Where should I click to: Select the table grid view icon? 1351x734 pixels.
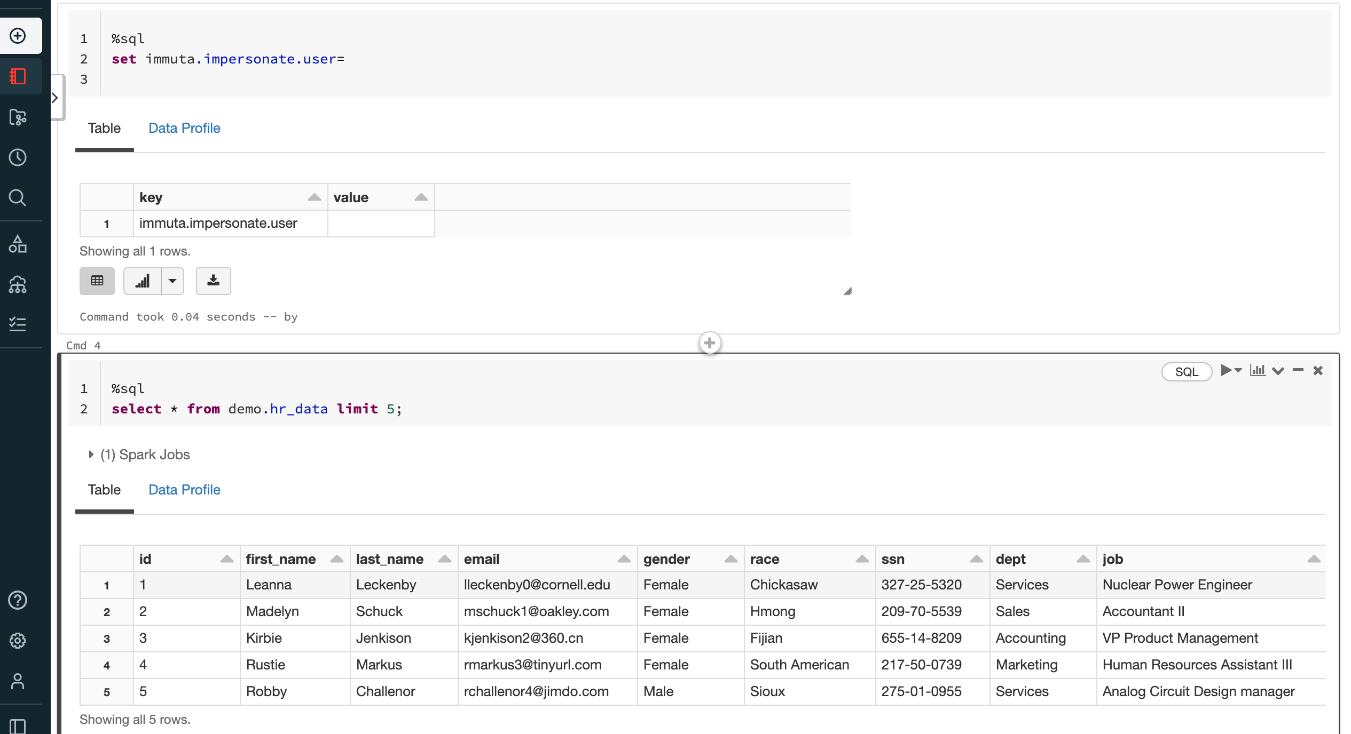point(97,280)
